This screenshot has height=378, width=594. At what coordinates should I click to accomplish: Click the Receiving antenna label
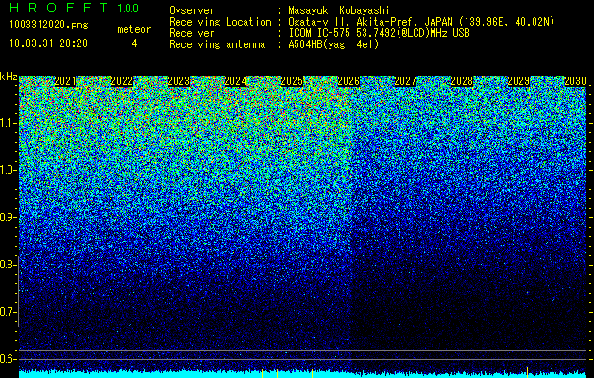click(x=217, y=44)
